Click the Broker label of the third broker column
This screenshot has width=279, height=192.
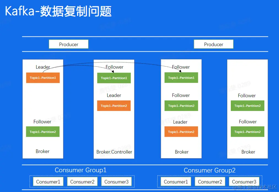pyautogui.click(x=182, y=152)
